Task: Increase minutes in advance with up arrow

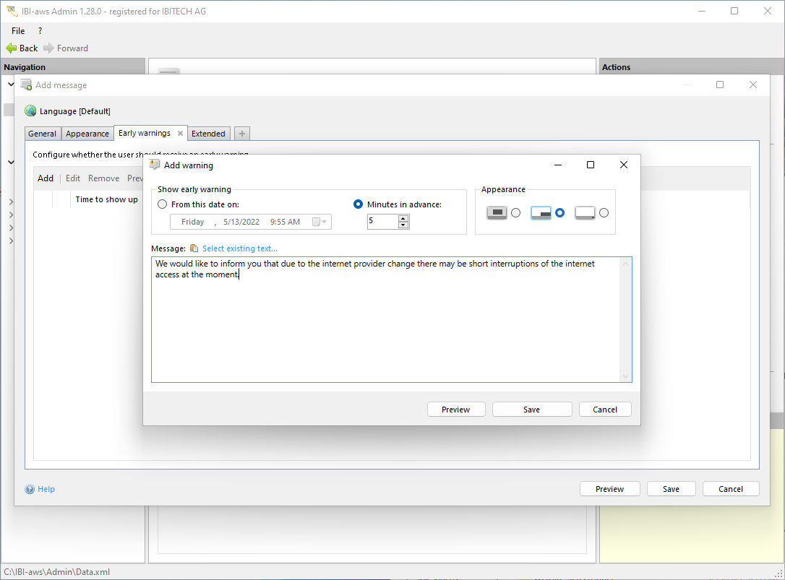Action: [403, 218]
